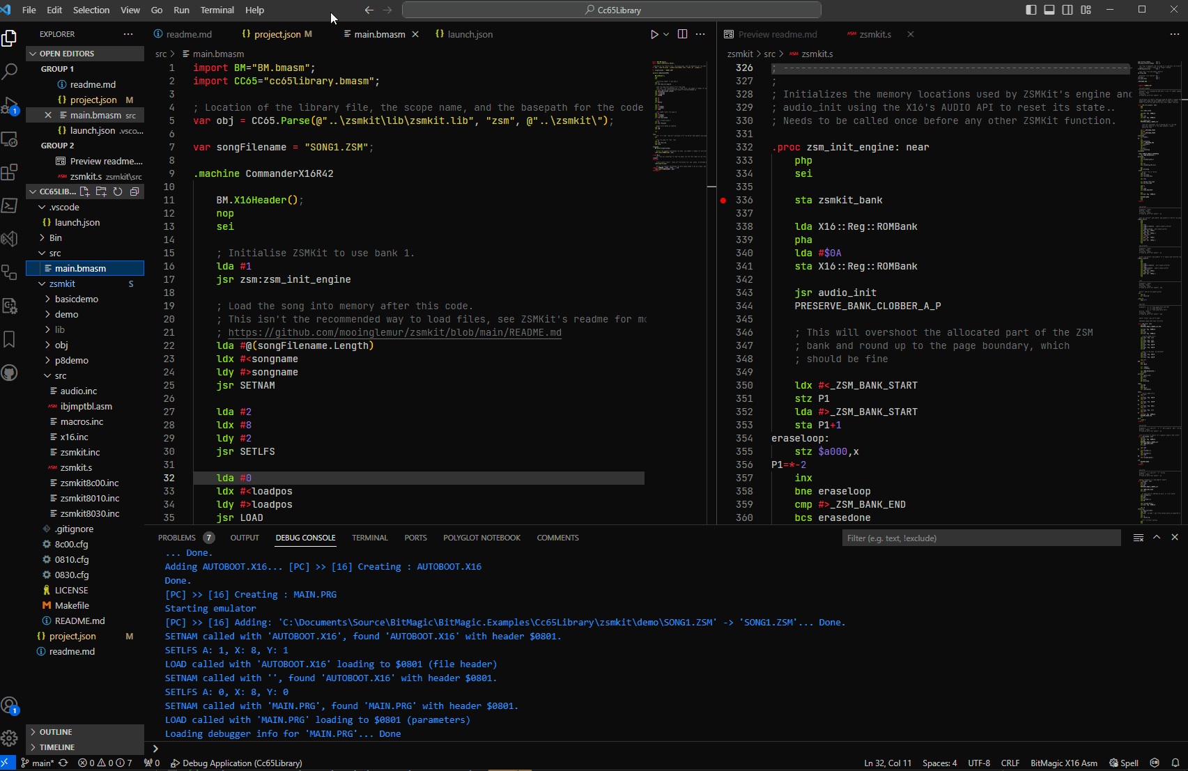Expand the TIMELINE section

[85, 747]
